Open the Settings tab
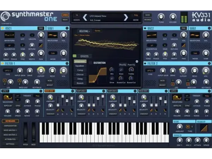 tap(10, 144)
